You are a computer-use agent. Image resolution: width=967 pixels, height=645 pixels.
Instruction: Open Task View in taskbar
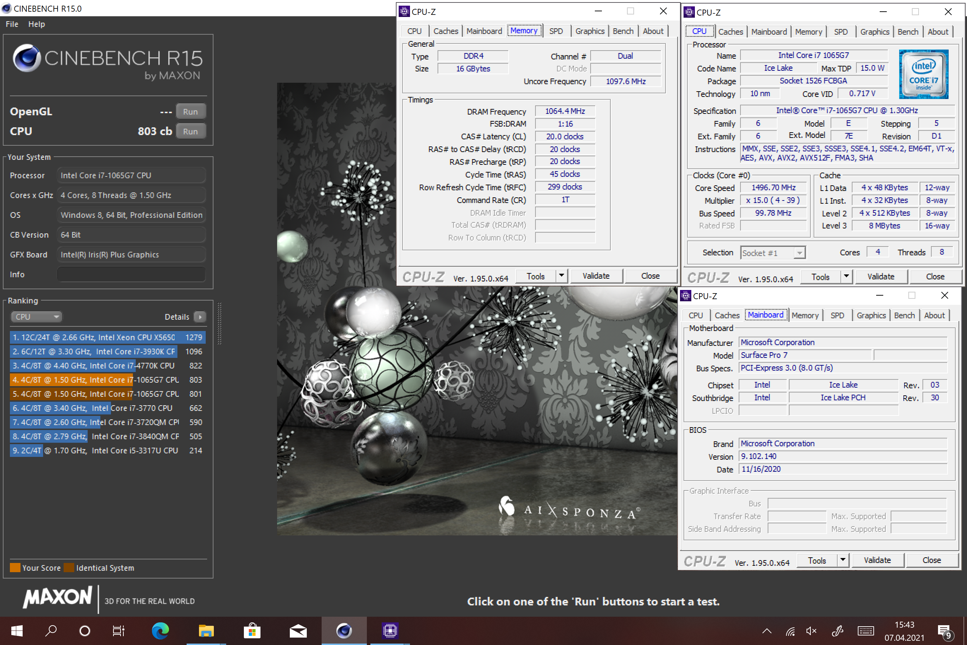coord(118,631)
